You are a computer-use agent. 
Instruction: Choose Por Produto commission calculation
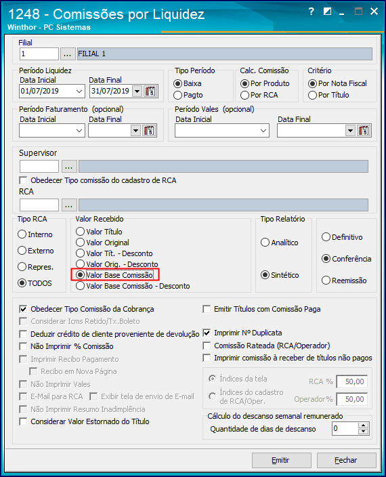coord(265,83)
